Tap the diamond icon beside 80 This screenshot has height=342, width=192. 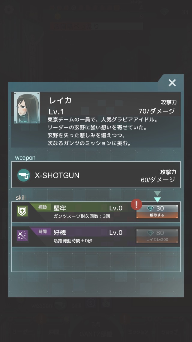[x=151, y=233]
